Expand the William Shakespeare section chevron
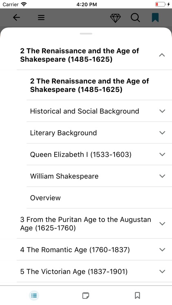The height and width of the screenshot is (305, 172). (162, 176)
